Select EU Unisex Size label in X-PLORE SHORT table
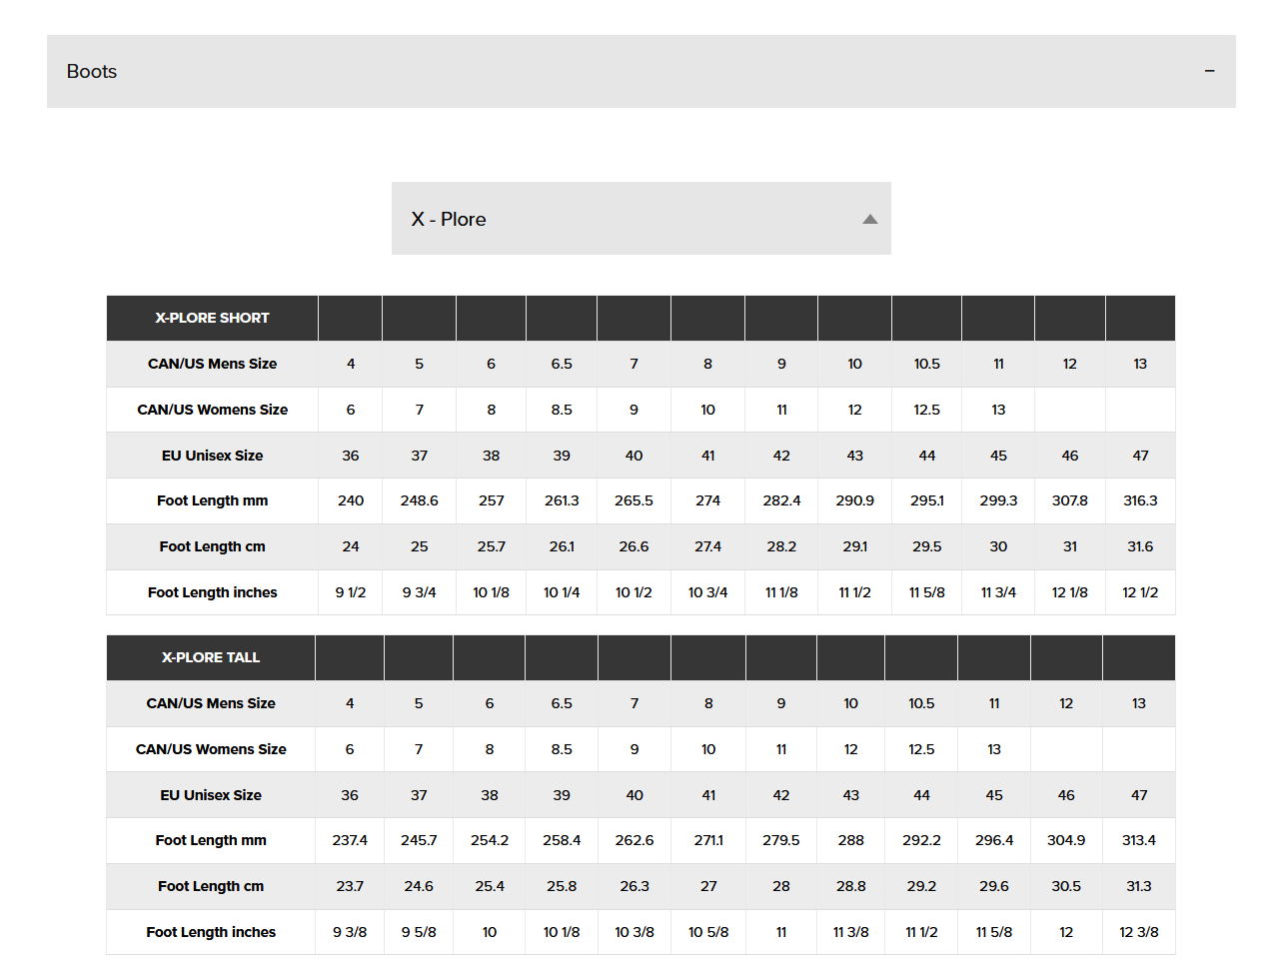Viewport: 1287px width, 967px height. pos(212,456)
